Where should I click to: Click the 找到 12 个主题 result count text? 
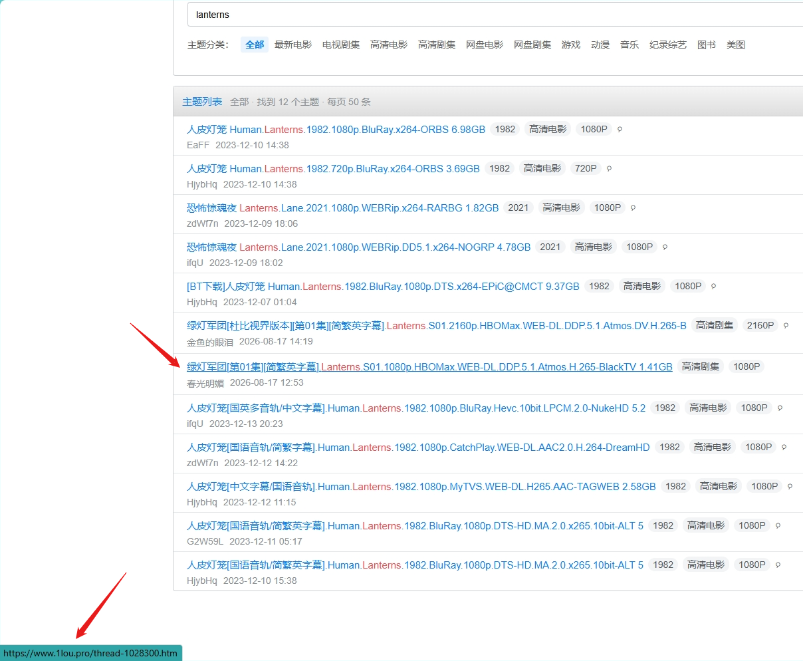click(288, 102)
